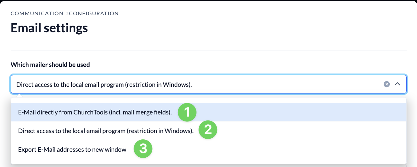Open the COMMUNICATION breadcrumb link
This screenshot has width=417, height=167.
[x=37, y=14]
